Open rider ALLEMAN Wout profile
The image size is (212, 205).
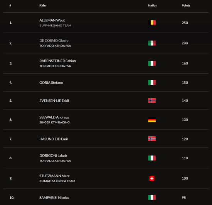tap(52, 20)
